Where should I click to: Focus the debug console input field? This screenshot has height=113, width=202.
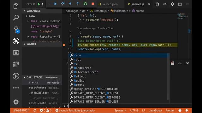[x=129, y=106]
